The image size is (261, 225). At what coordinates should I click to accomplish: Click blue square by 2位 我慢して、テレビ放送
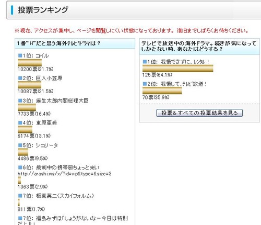pos(145,84)
